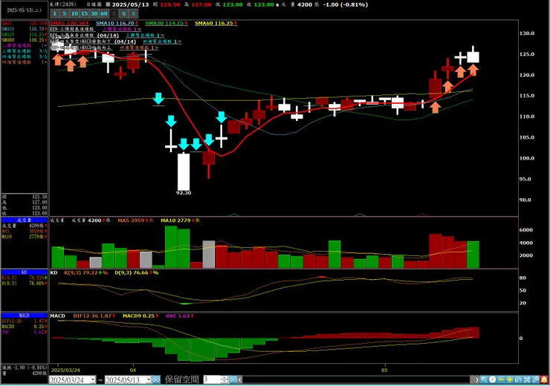
Task: Select the 1-minute timeframe button
Action: pyautogui.click(x=55, y=13)
